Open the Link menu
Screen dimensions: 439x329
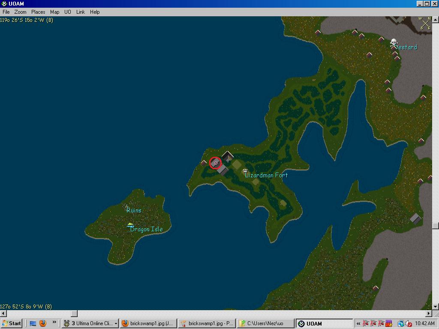pyautogui.click(x=81, y=12)
